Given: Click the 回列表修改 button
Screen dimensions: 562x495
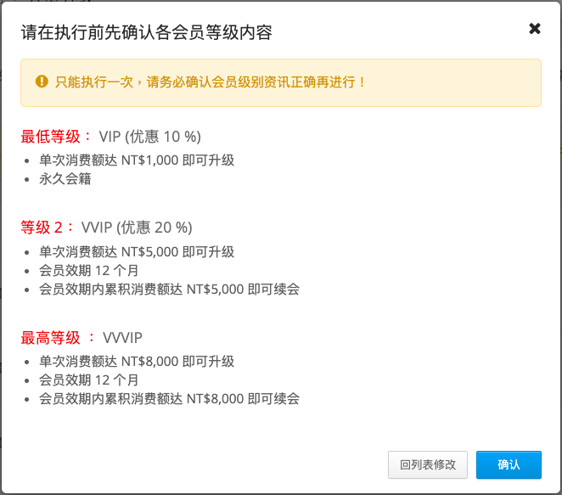Looking at the screenshot, I should [428, 464].
